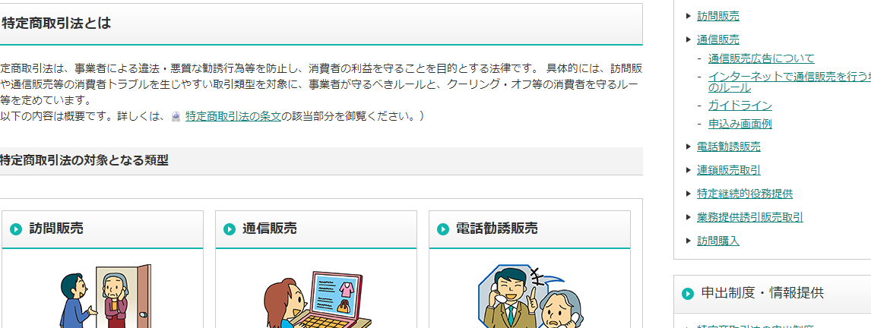The image size is (871, 328).
Task: Click the door-to-door sales illustration
Action: [106, 296]
